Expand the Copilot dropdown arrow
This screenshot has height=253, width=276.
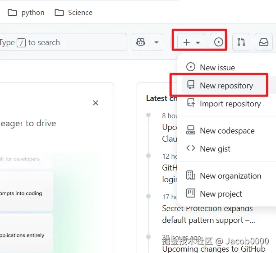[156, 42]
